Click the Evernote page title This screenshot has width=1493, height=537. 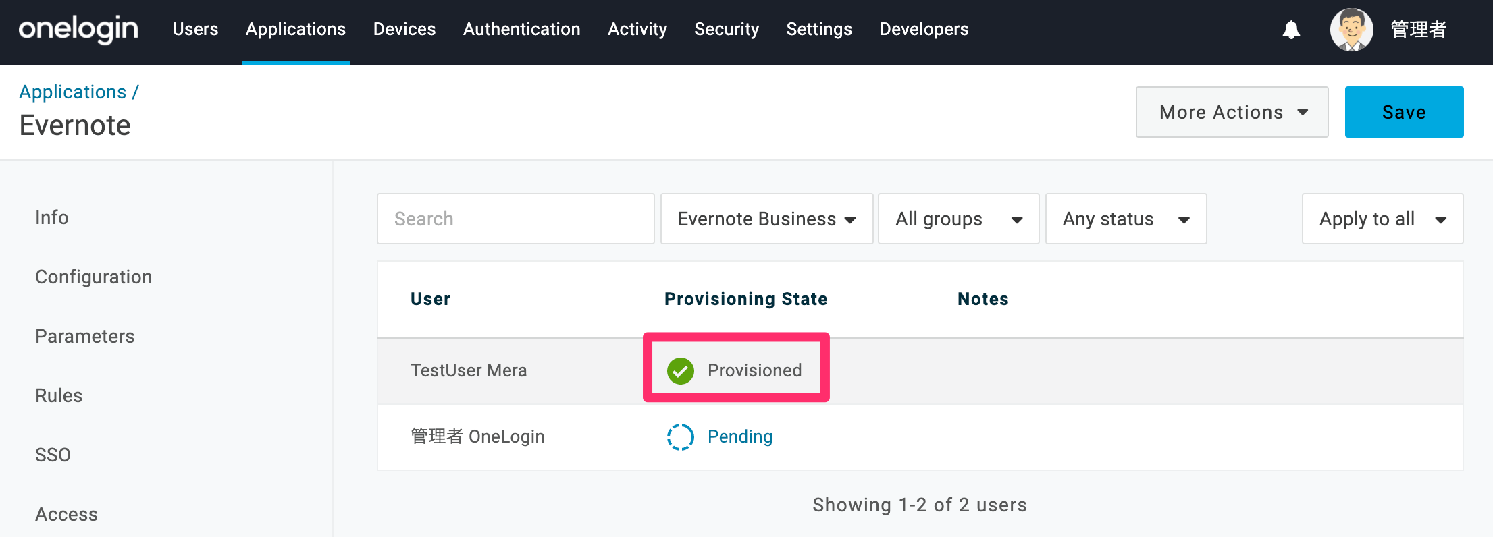coord(75,125)
